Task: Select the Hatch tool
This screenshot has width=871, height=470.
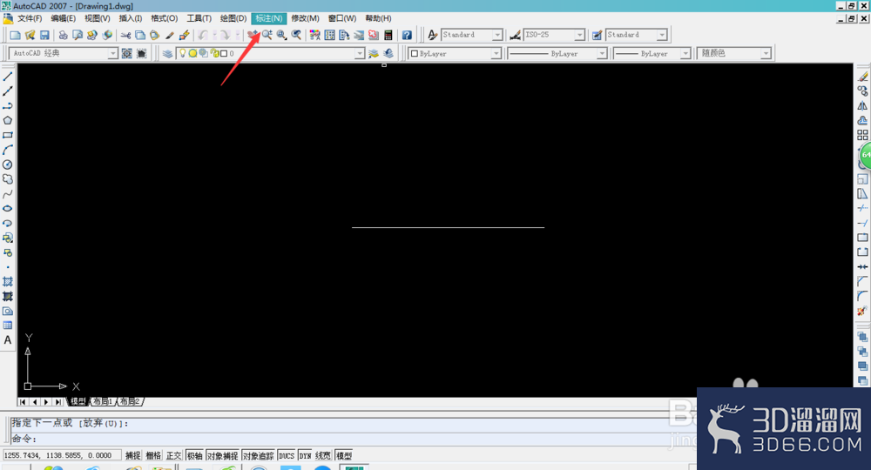Action: pos(8,281)
